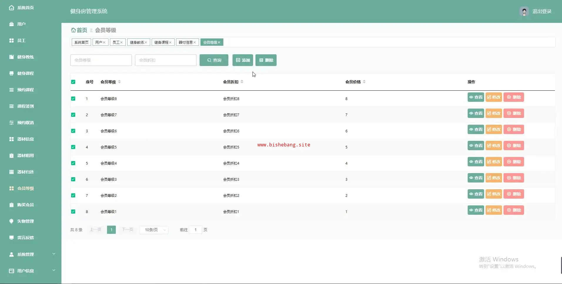Click the 会员折扣 search input field

[166, 60]
